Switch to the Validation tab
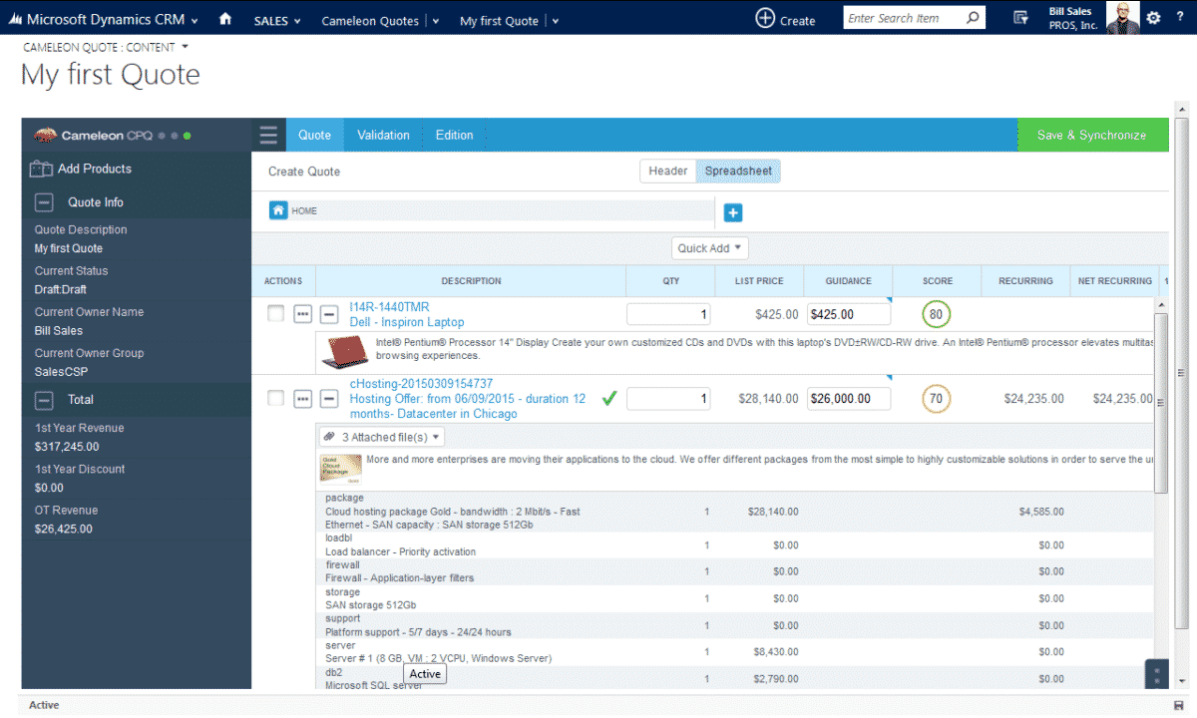The height and width of the screenshot is (718, 1197). (x=383, y=135)
